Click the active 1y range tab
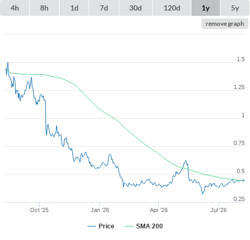 pos(206,8)
